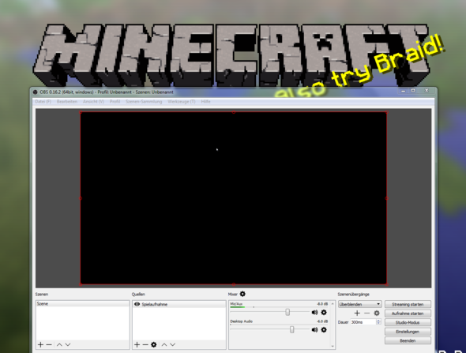Viewport: 466px width, 353px height.
Task: Open Mixer settings gear icon
Action: coord(242,294)
